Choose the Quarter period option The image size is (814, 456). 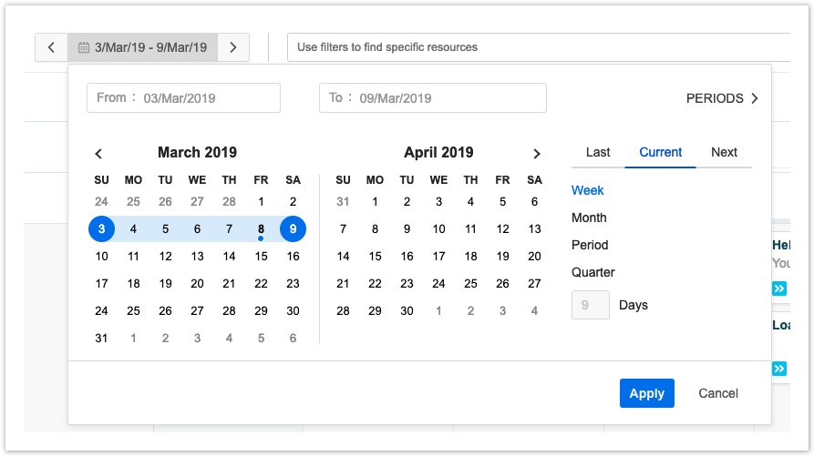592,272
